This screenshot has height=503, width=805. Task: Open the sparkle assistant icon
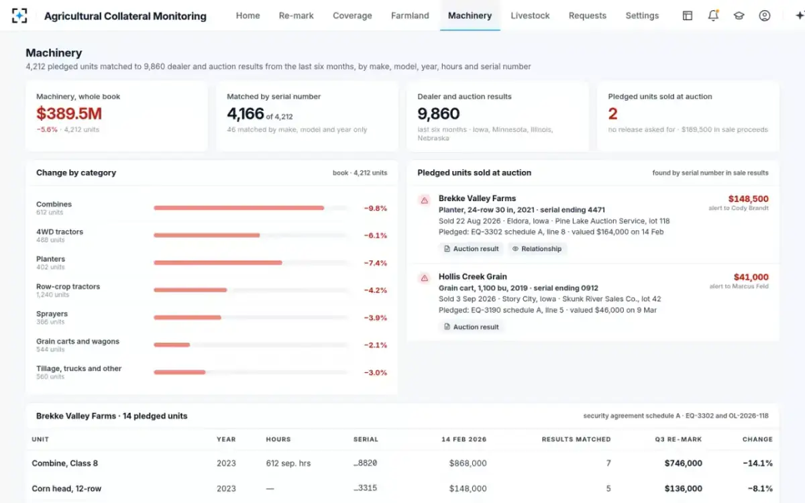click(798, 15)
